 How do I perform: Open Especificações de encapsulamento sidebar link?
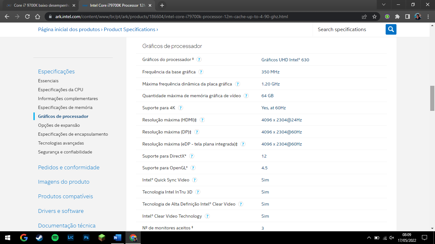tap(73, 134)
